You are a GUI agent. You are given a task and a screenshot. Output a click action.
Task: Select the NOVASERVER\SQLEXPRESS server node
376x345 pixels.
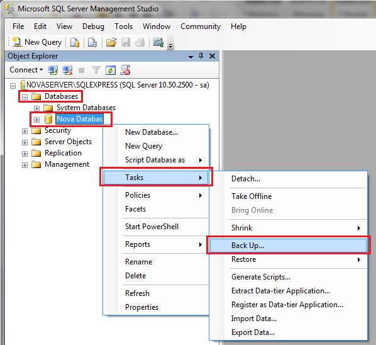[118, 85]
